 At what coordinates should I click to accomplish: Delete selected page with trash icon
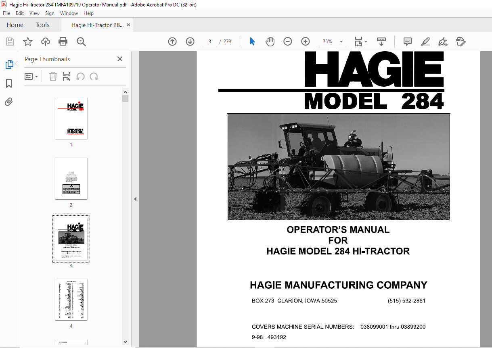53,76
